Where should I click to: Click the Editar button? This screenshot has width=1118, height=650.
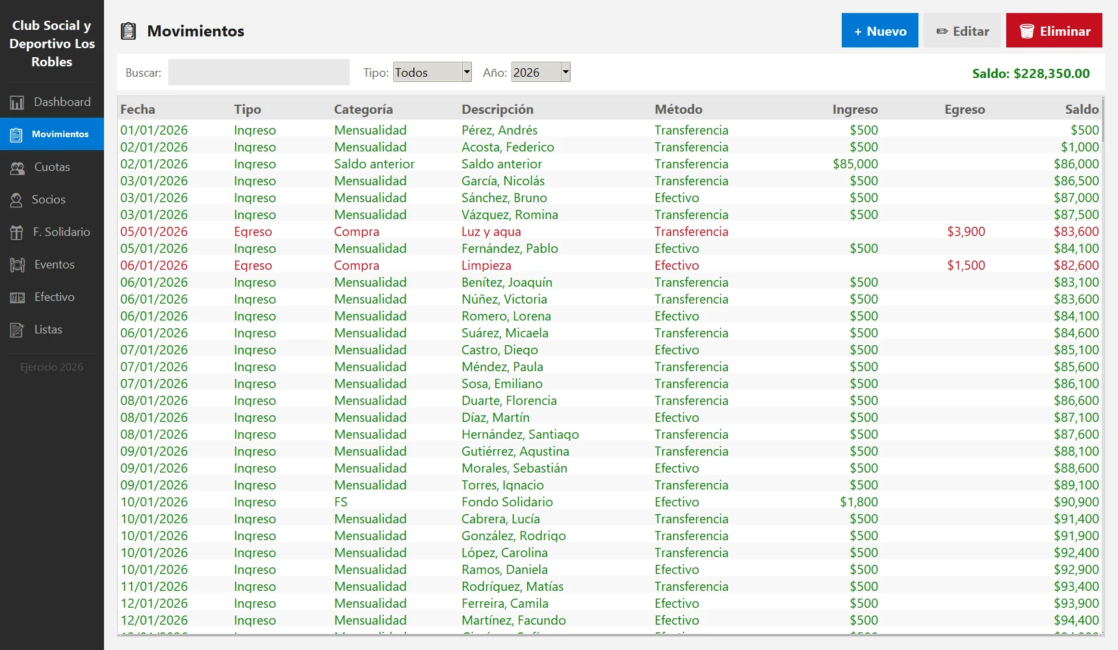coord(962,31)
